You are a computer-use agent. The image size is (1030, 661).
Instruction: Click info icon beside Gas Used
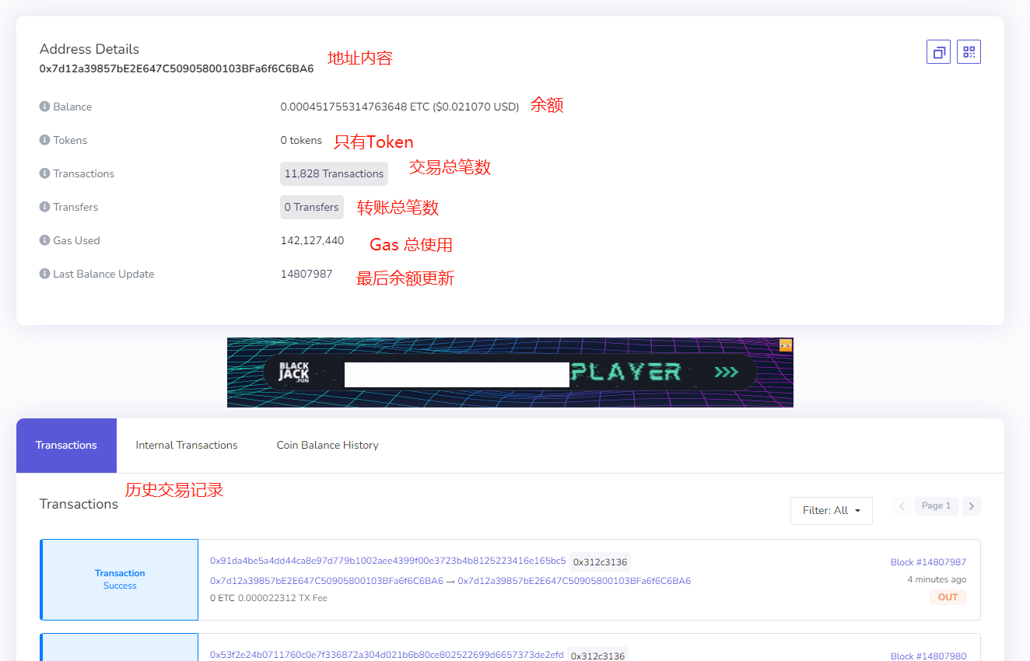[44, 240]
